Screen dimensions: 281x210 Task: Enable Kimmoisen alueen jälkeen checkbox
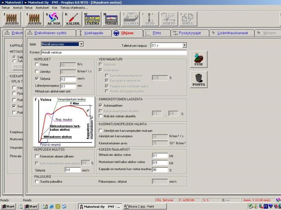(x=37, y=156)
